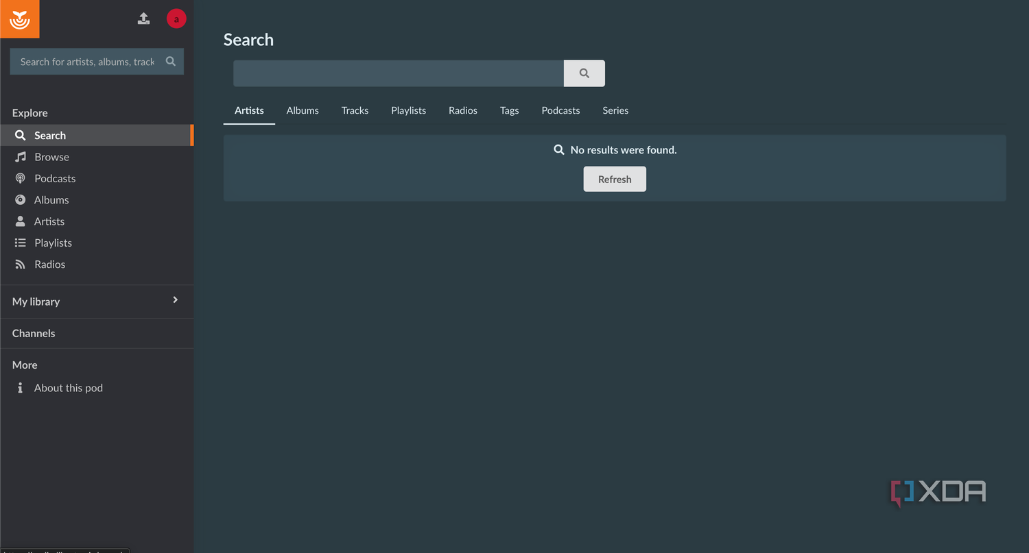
Task: Click the Explore section heading
Action: pos(30,113)
